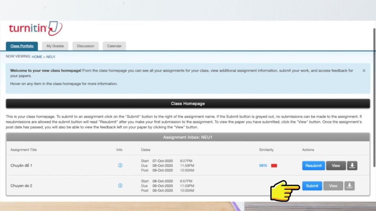Switch to the My Grades tab
Image resolution: width=376 pixels, height=211 pixels.
coord(55,46)
